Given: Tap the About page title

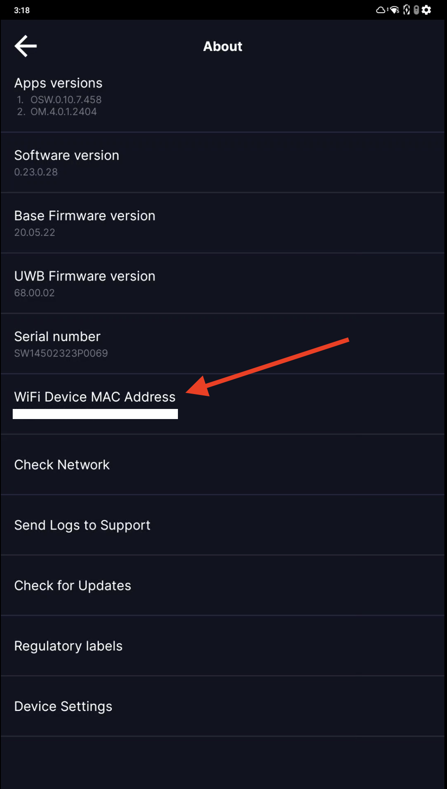Looking at the screenshot, I should pos(223,46).
